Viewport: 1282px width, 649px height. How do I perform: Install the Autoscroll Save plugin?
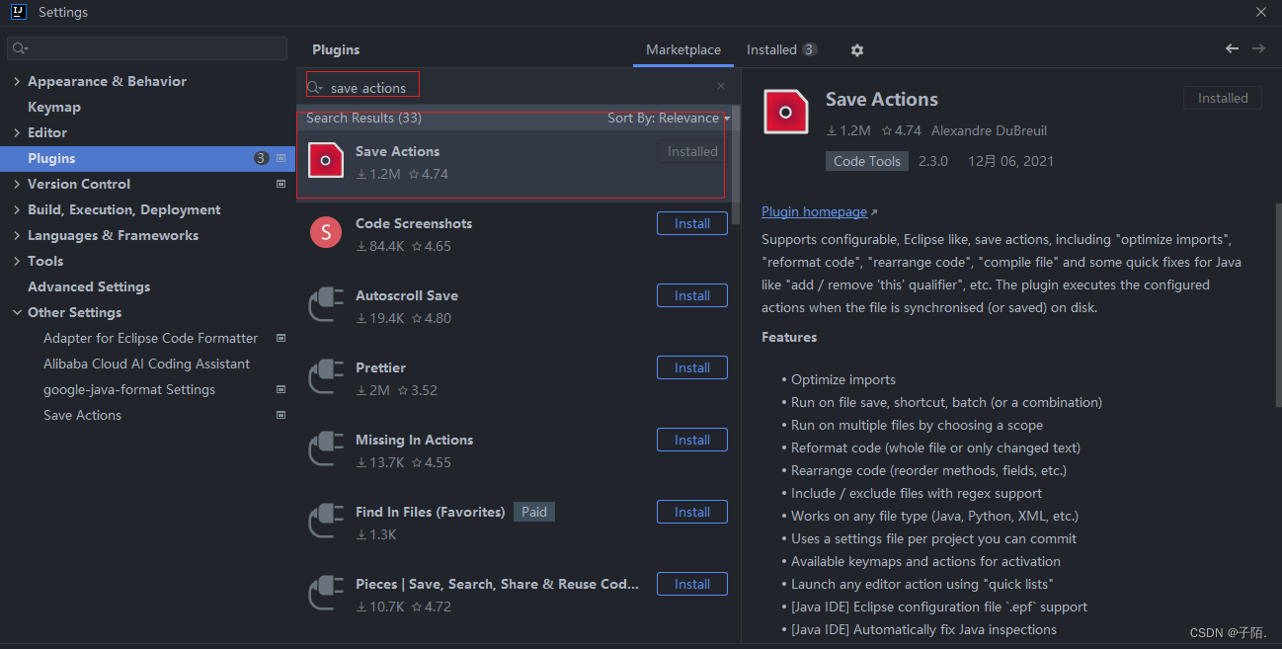692,295
